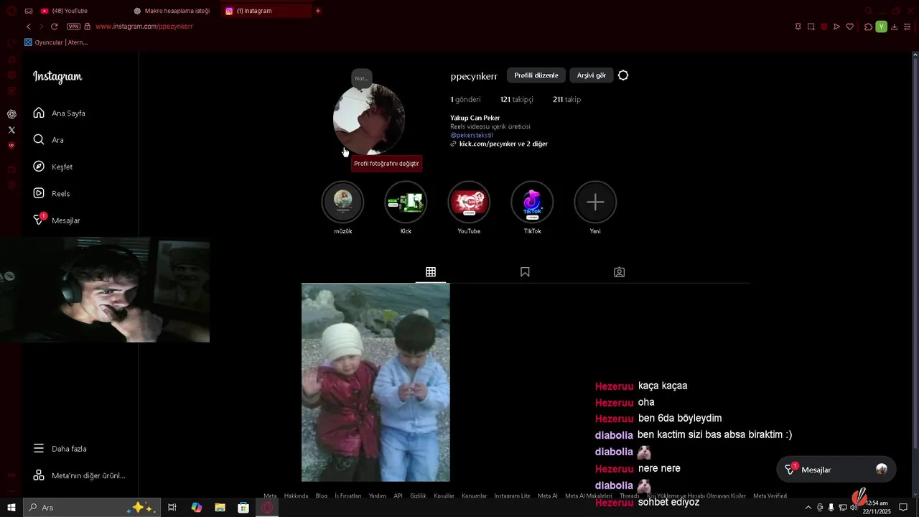This screenshot has height=517, width=919.
Task: Open the ad blocker shield icon
Action: (x=824, y=27)
